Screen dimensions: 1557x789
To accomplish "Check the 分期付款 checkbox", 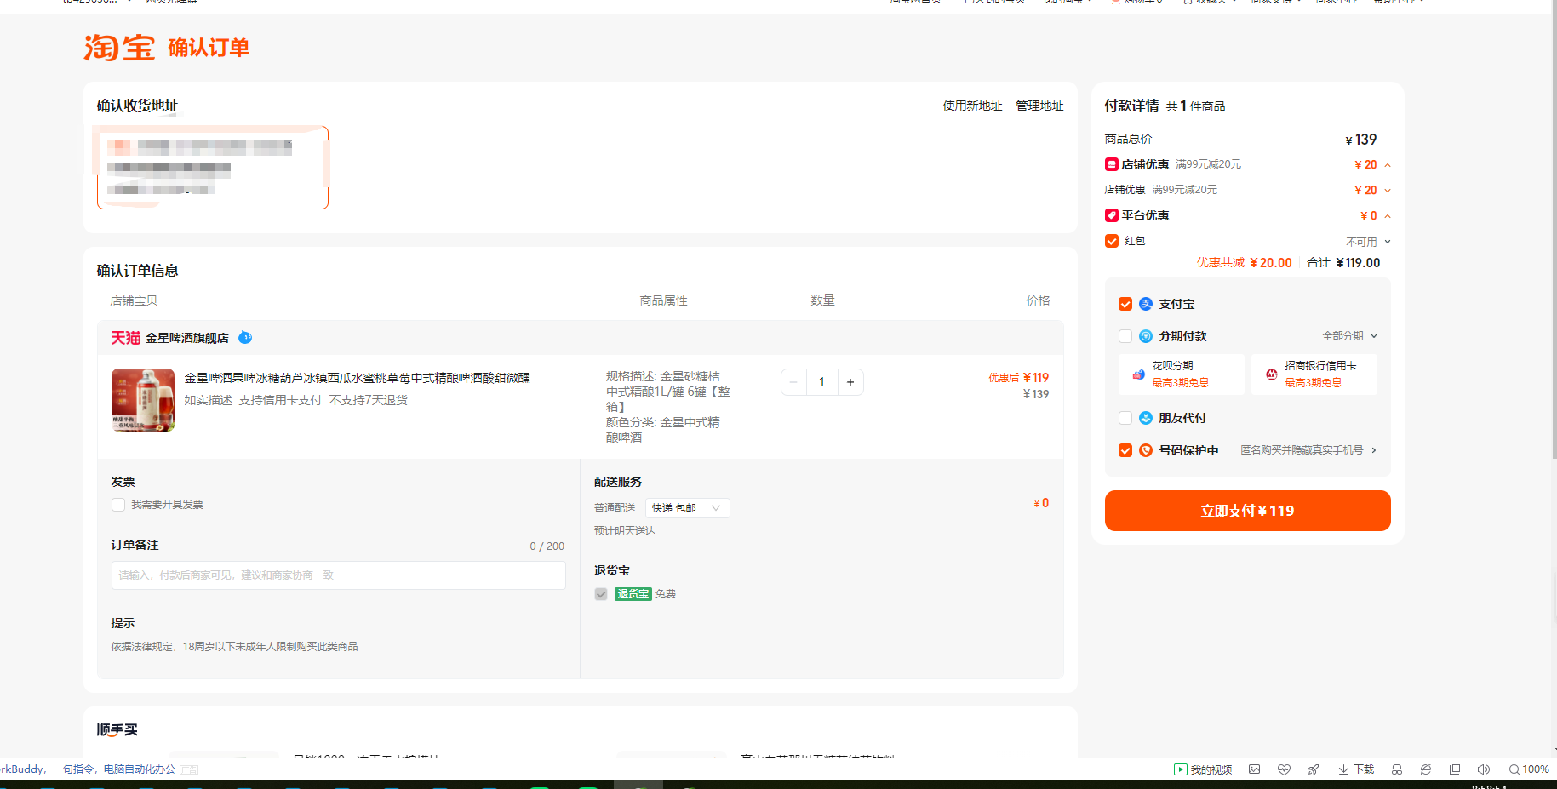I will pyautogui.click(x=1125, y=336).
